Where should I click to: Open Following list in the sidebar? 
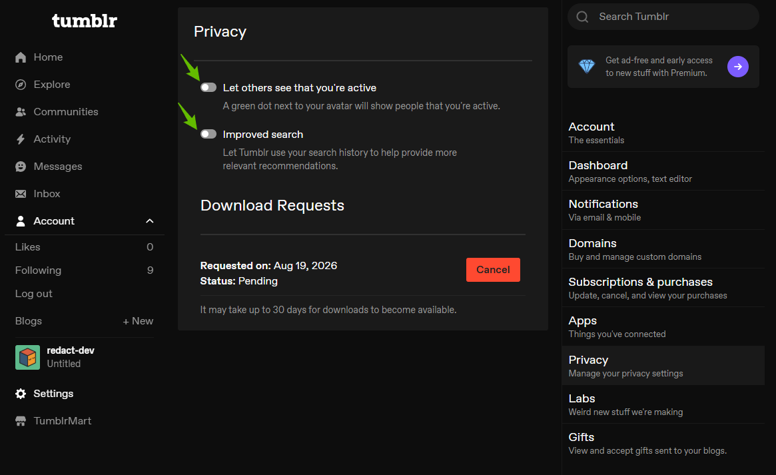(x=38, y=270)
